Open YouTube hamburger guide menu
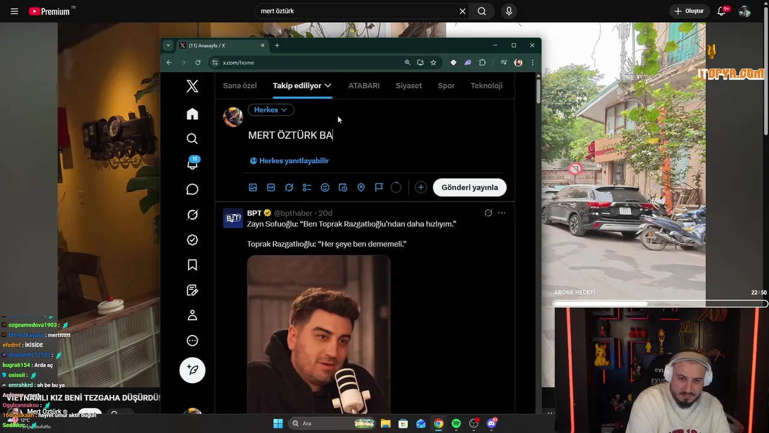Screen dimensions: 769x433 (x=14, y=11)
